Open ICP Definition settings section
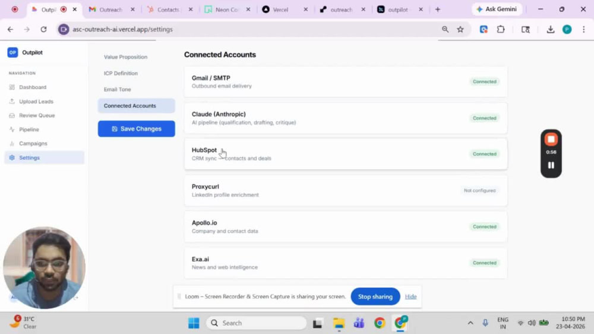 121,73
